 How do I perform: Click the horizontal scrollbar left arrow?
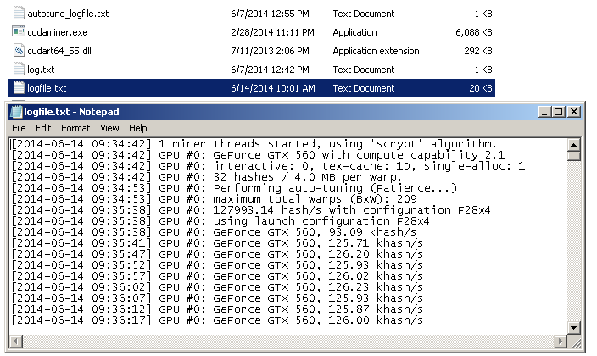click(15, 341)
